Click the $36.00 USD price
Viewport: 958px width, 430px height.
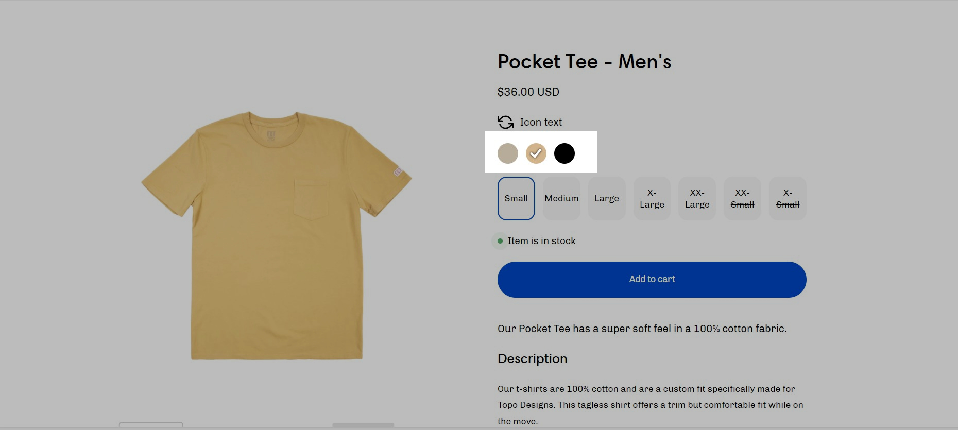(x=528, y=92)
